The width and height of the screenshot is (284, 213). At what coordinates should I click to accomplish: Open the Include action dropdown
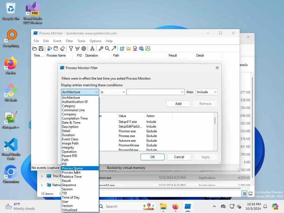[x=206, y=92]
